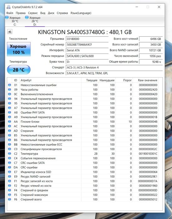Viewport: 172px width, 219px height.
Task: Click the status dot of attribute AA Плохие блоки
Action: pyautogui.click(x=9, y=121)
